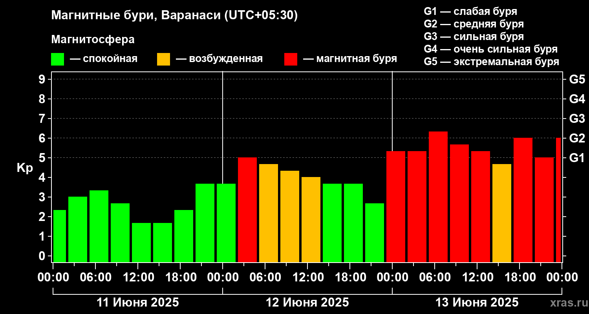Click the 'G2' label on the right-hand axis
The height and width of the screenshot is (314, 589).
[x=577, y=138]
